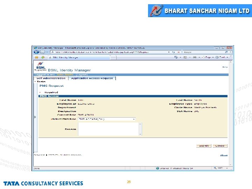Click page scrollbar up arrow
This screenshot has width=252, height=189.
230,62
